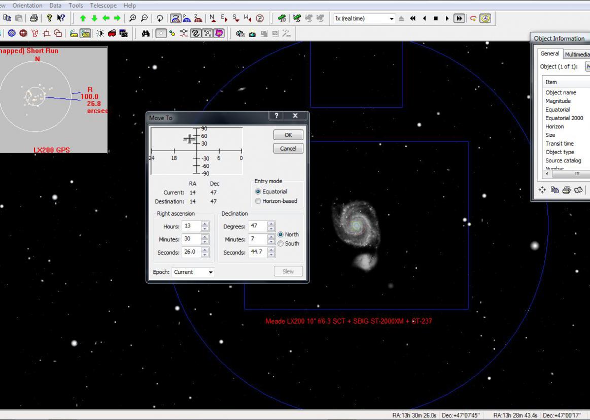The width and height of the screenshot is (590, 420).
Task: Open the time rate 1x (real time) dropdown
Action: 391,18
